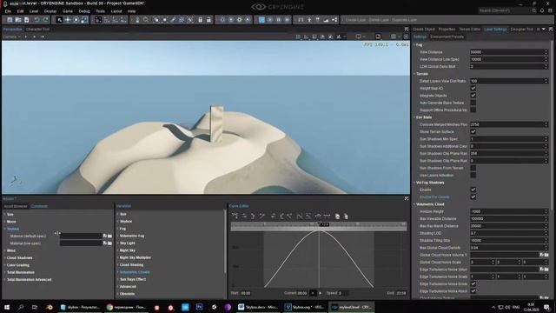Click the Delete Layer button
This screenshot has width=556, height=313.
pyautogui.click(x=379, y=20)
